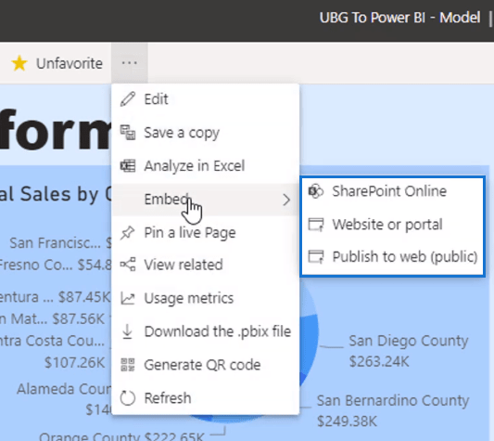
Task: Click the Usage metrics chart icon
Action: [x=128, y=298]
